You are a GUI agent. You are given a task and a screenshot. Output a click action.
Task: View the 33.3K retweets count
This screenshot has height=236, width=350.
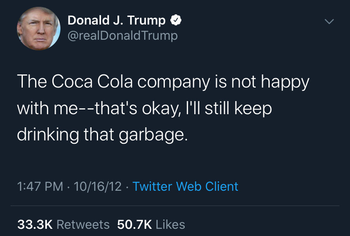35,224
